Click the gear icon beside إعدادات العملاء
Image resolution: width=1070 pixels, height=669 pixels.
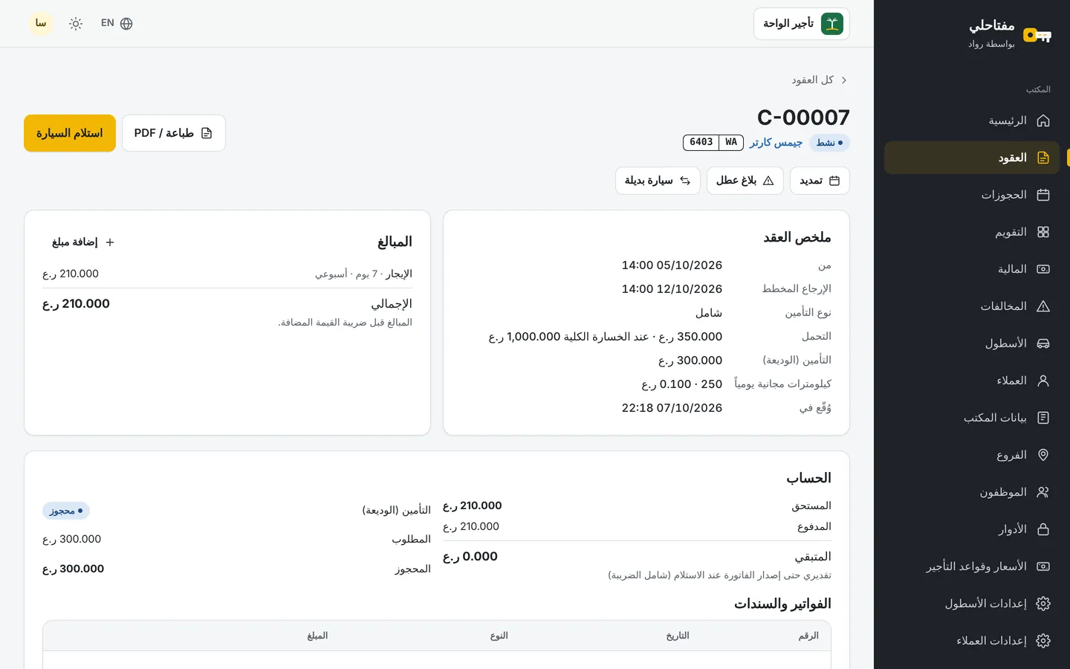(x=1043, y=641)
